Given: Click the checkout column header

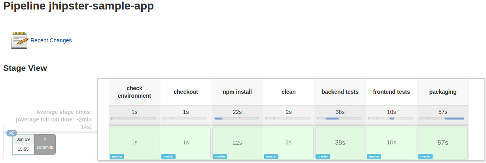Looking at the screenshot, I should (186, 92).
